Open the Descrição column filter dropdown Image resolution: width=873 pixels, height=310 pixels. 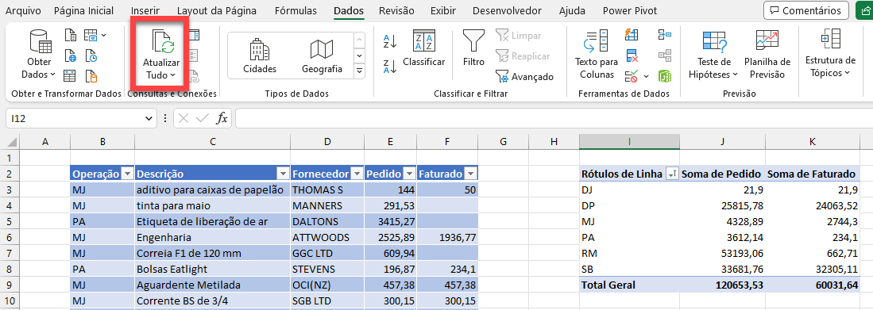point(284,174)
